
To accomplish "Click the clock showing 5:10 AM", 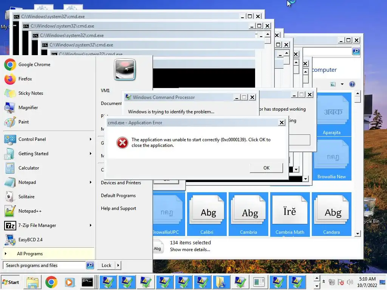I will click(367, 282).
